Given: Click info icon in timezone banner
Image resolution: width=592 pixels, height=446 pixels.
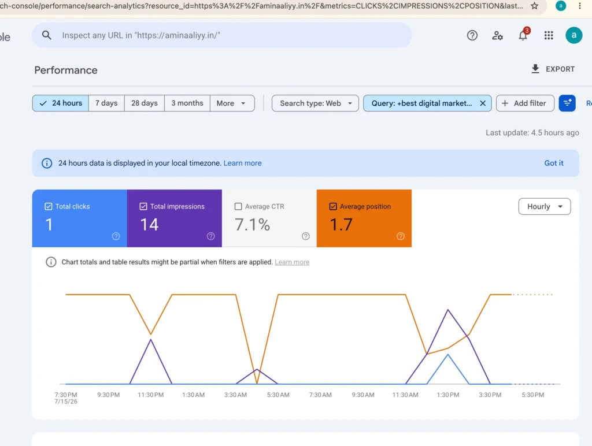Looking at the screenshot, I should click(x=47, y=163).
